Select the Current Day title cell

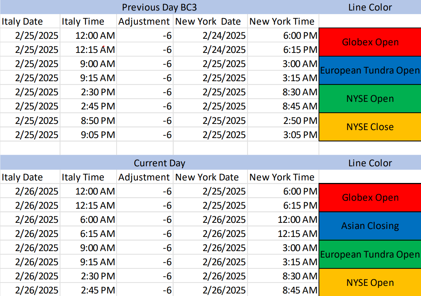[159, 163]
